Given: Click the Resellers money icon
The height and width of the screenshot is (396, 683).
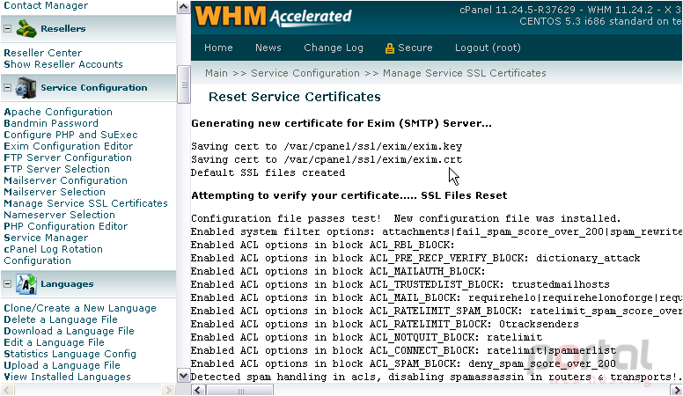Looking at the screenshot, I should tap(26, 29).
